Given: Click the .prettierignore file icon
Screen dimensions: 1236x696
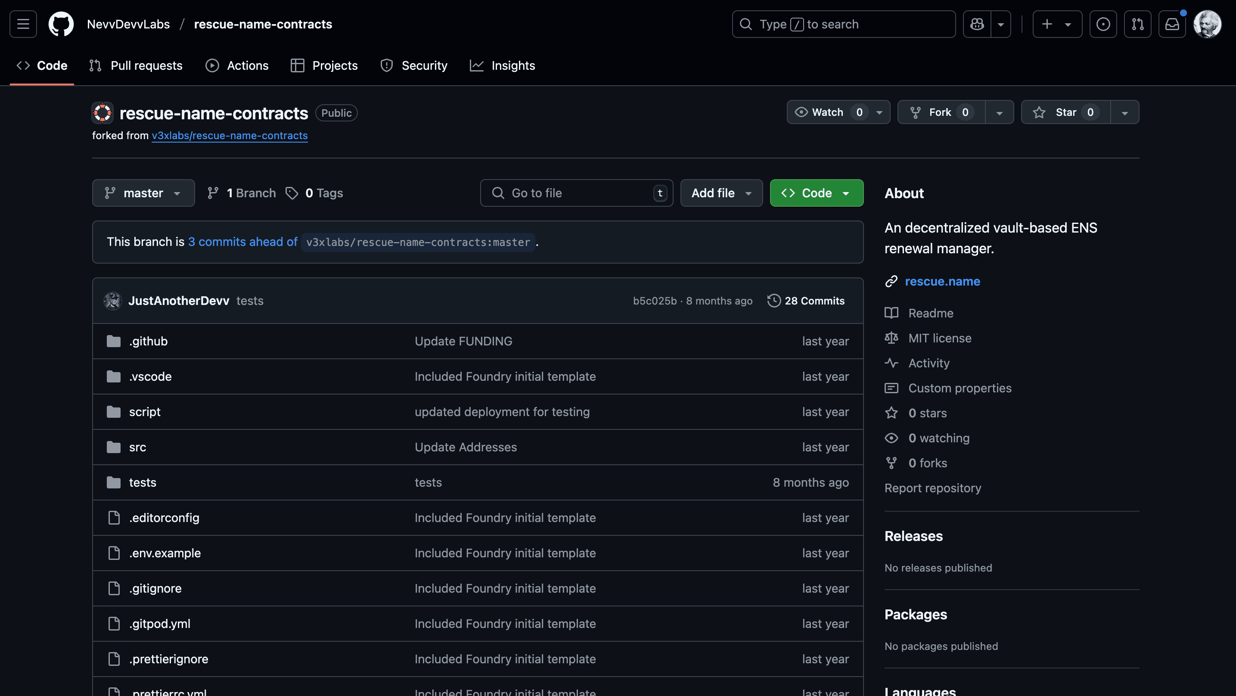Looking at the screenshot, I should click(114, 659).
